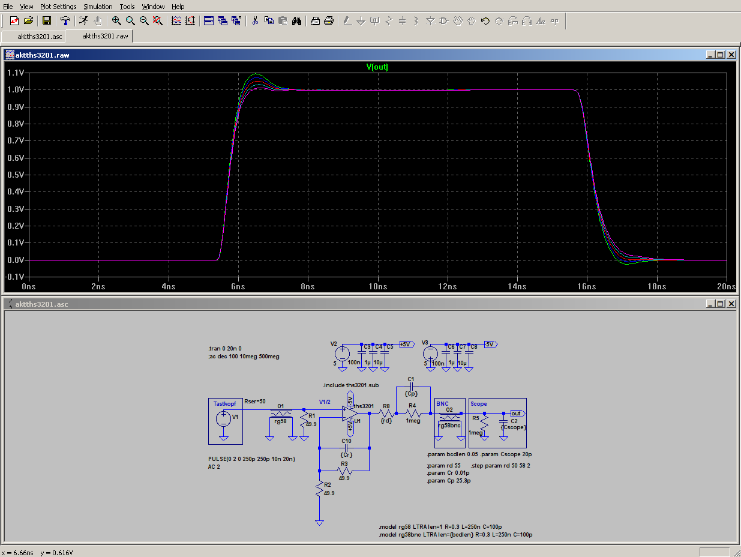Open the Tools menu
This screenshot has height=557, width=741.
click(x=127, y=7)
